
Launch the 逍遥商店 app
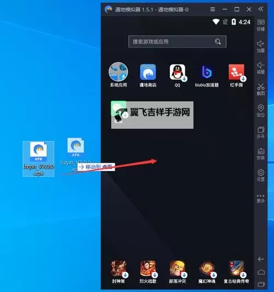148,72
